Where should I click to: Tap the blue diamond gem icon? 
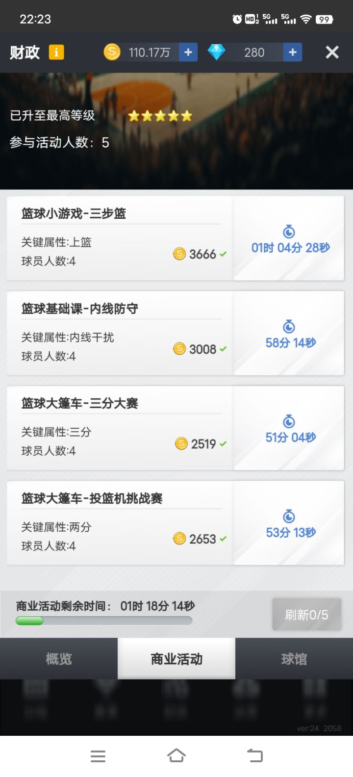click(x=216, y=52)
